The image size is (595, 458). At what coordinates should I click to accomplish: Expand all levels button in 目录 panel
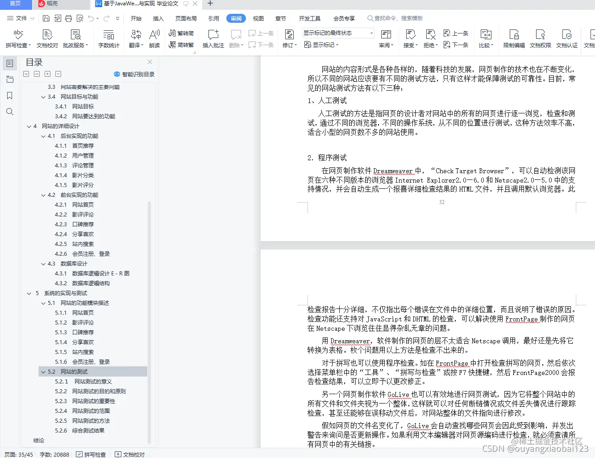click(x=47, y=74)
